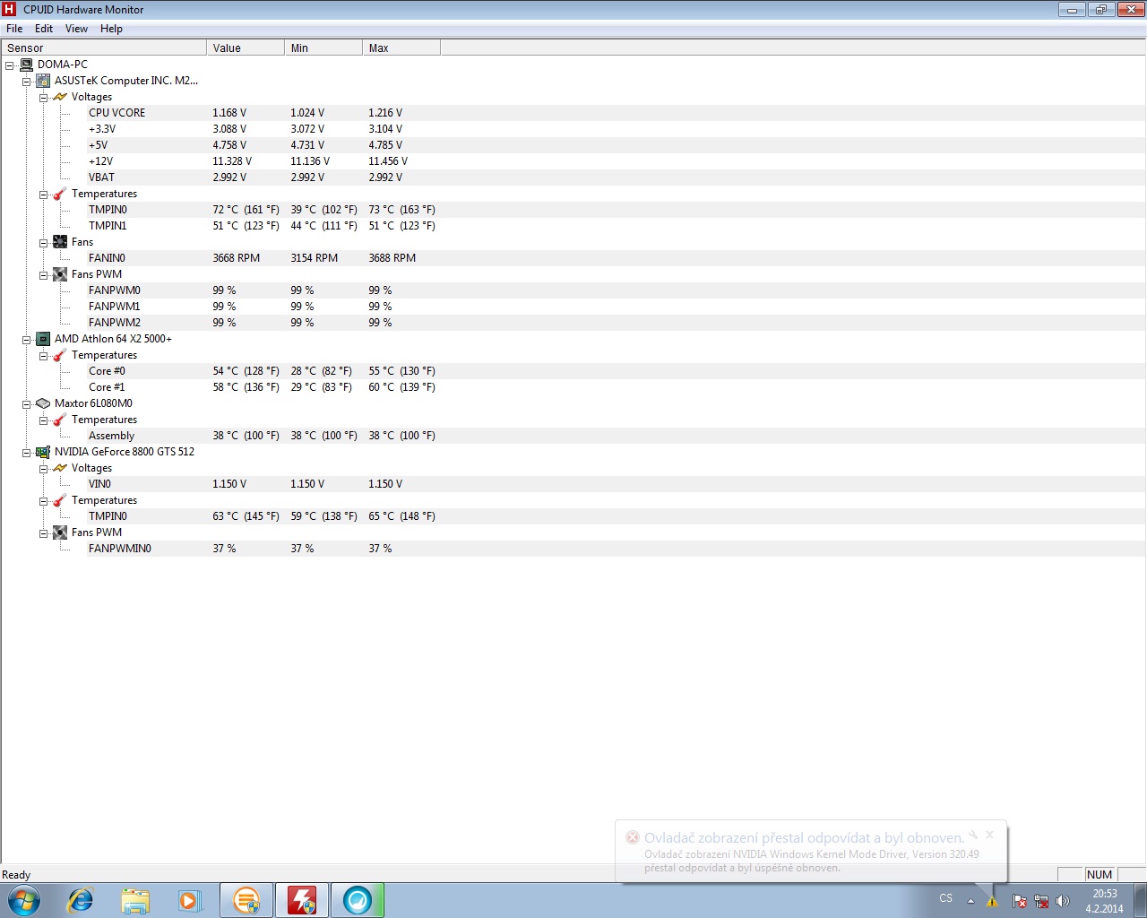The width and height of the screenshot is (1147, 918).
Task: Click the yellow warning tray icon
Action: pyautogui.click(x=993, y=901)
